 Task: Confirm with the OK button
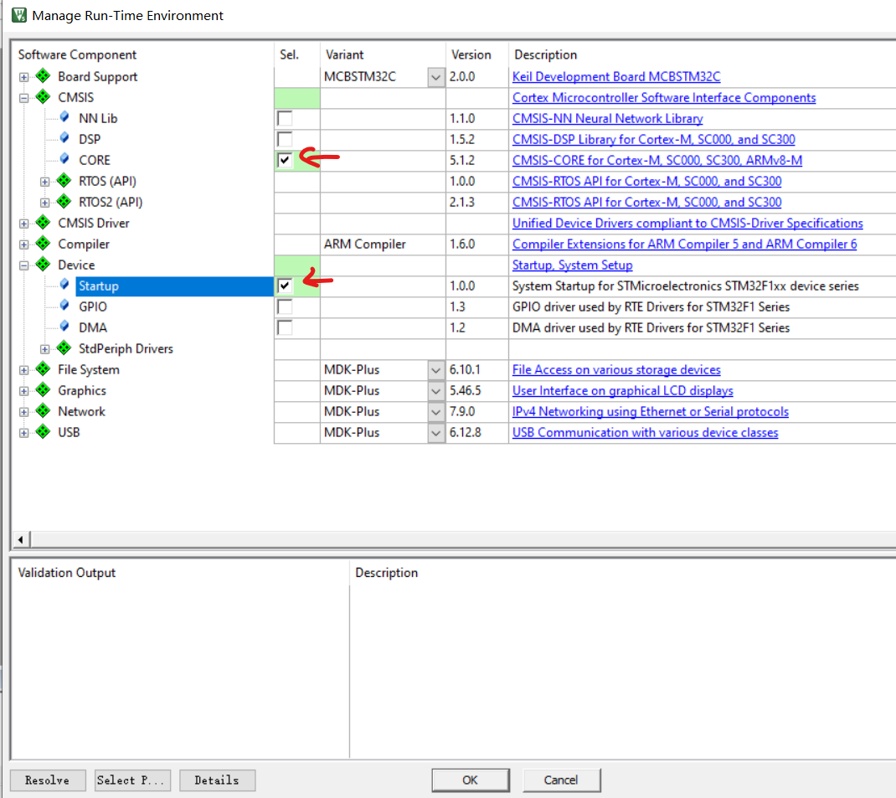pos(471,780)
